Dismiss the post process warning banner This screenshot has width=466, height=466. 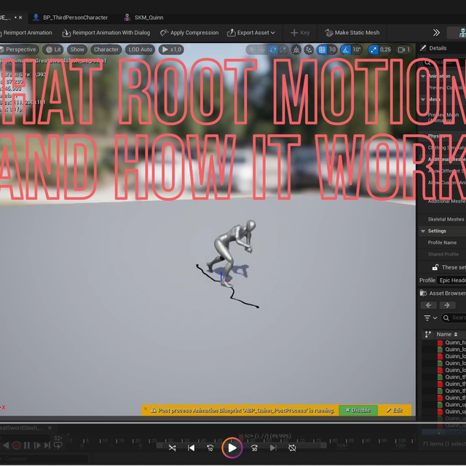[146, 408]
